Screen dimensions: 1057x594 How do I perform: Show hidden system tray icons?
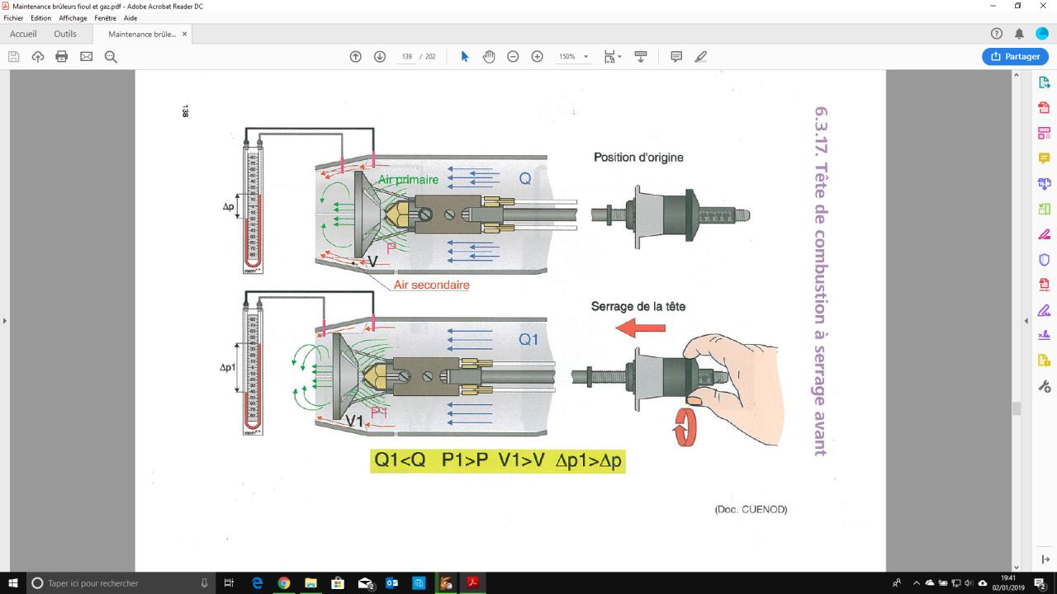coord(916,583)
